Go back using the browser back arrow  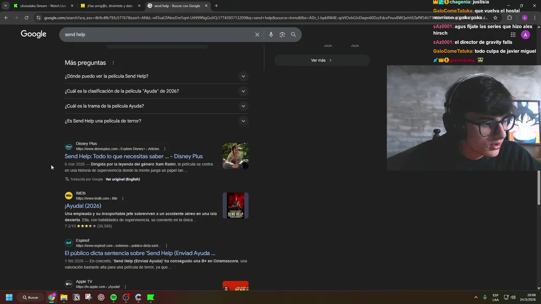(6, 18)
